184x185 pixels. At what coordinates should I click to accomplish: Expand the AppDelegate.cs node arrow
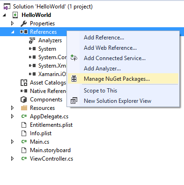tap(12, 116)
